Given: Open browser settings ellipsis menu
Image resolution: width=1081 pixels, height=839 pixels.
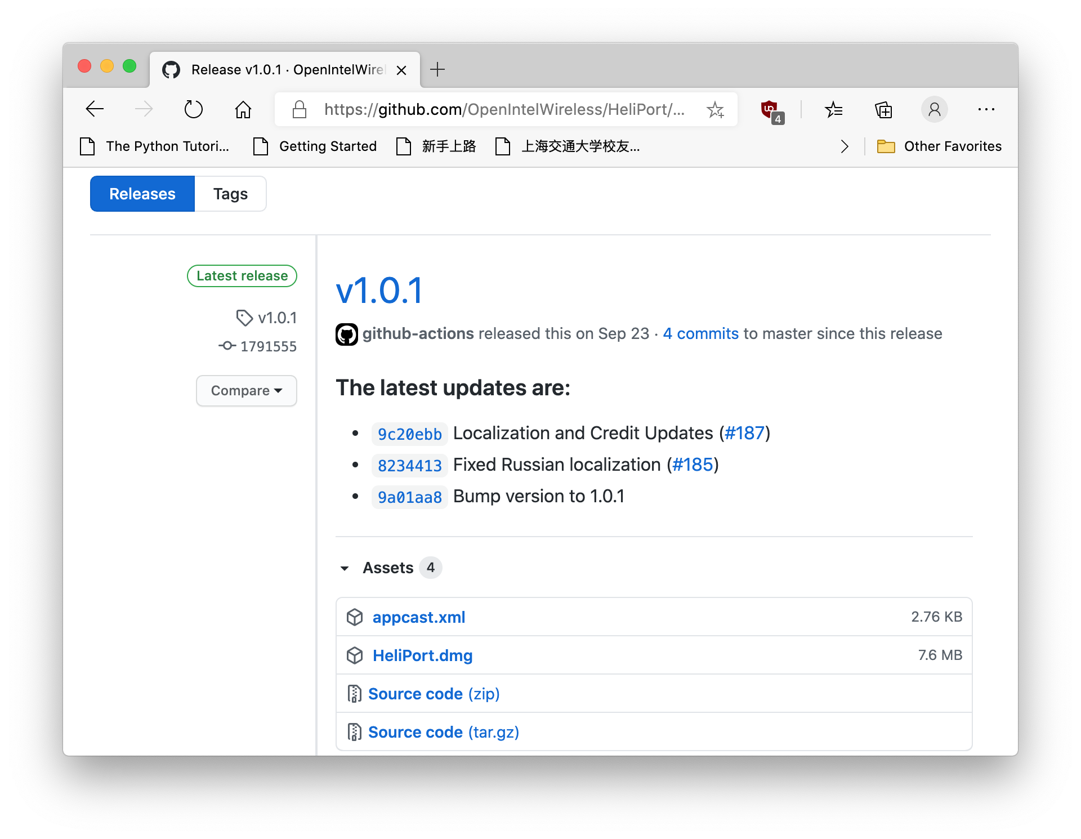Looking at the screenshot, I should [986, 109].
